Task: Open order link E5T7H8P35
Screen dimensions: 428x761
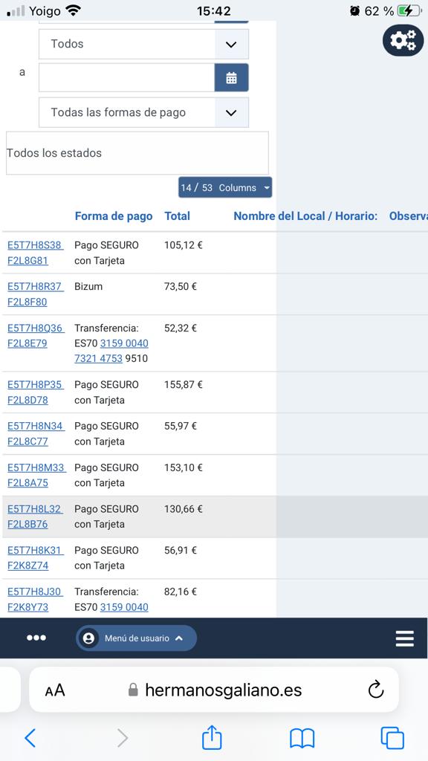Action: point(35,384)
